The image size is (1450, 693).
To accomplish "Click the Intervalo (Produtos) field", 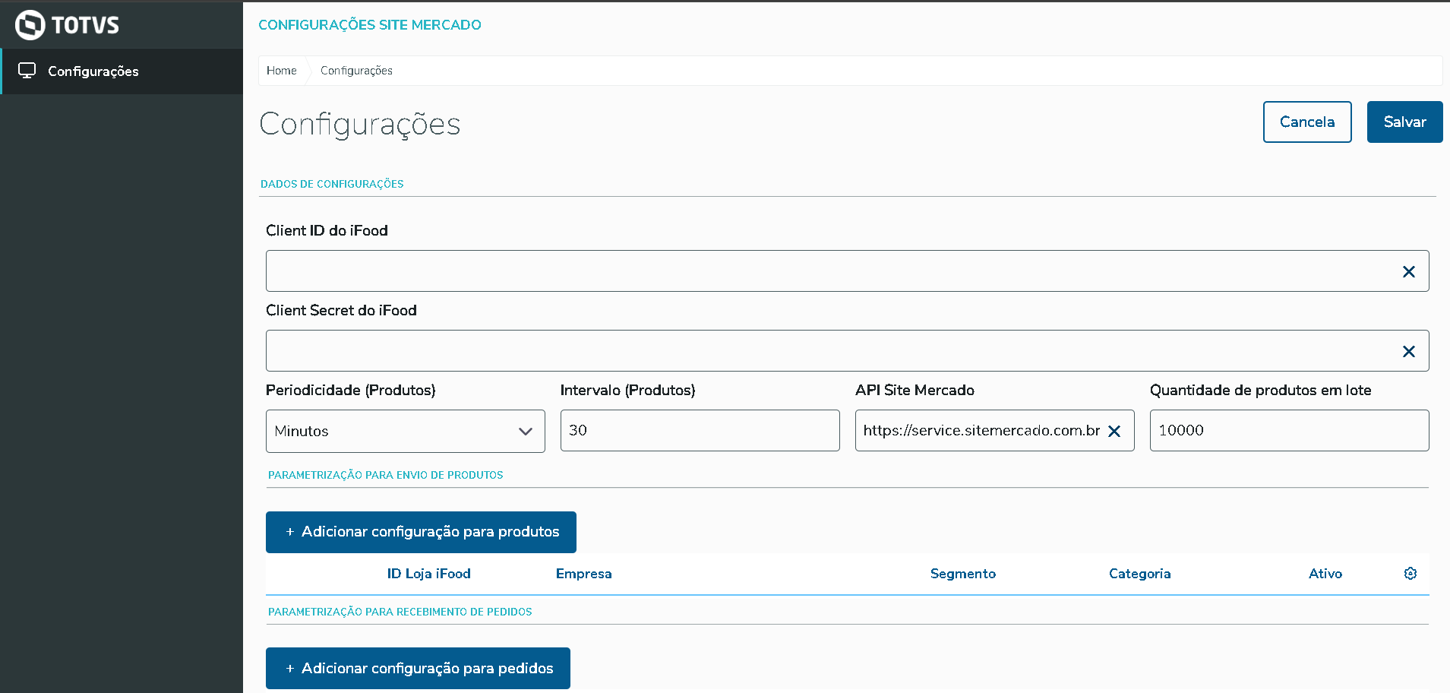I will tap(699, 431).
